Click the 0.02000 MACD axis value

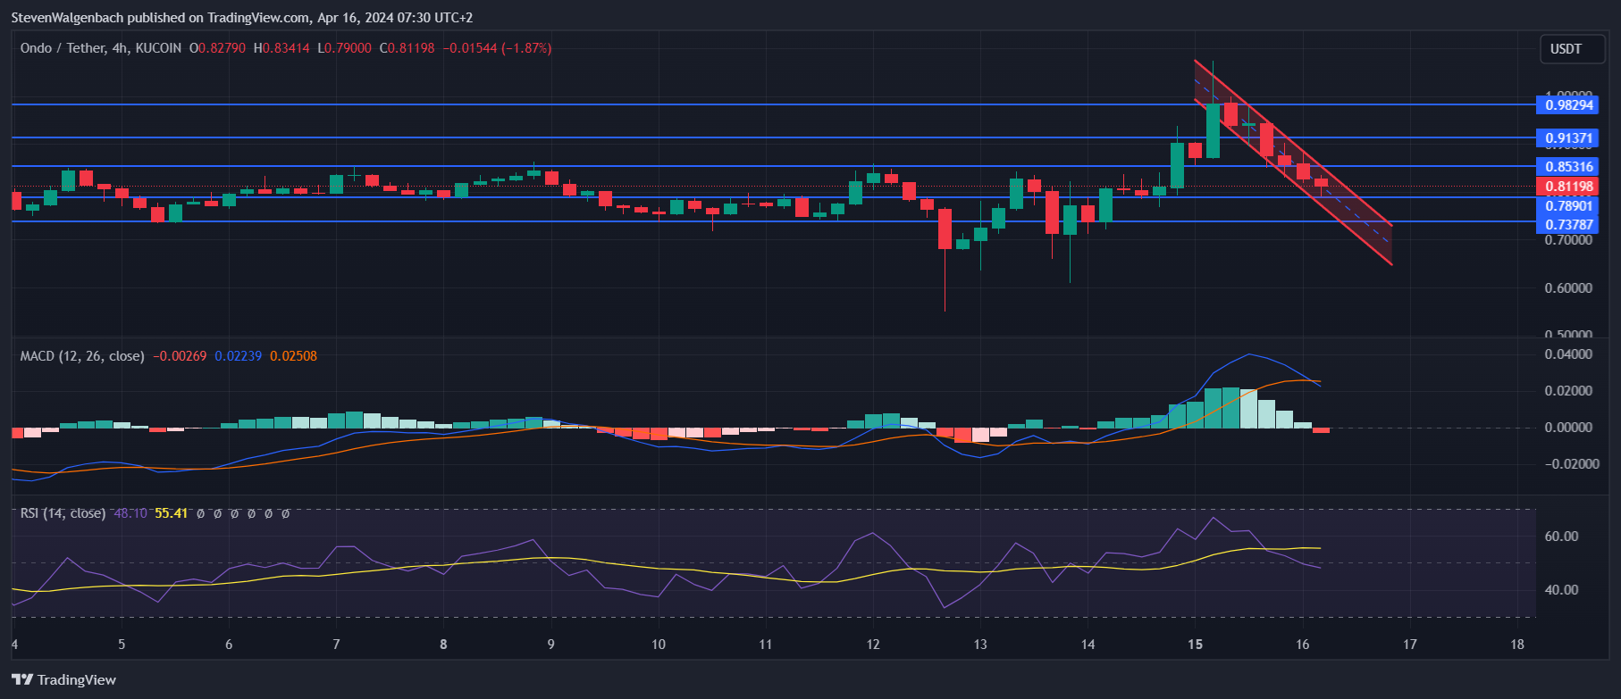point(1568,391)
